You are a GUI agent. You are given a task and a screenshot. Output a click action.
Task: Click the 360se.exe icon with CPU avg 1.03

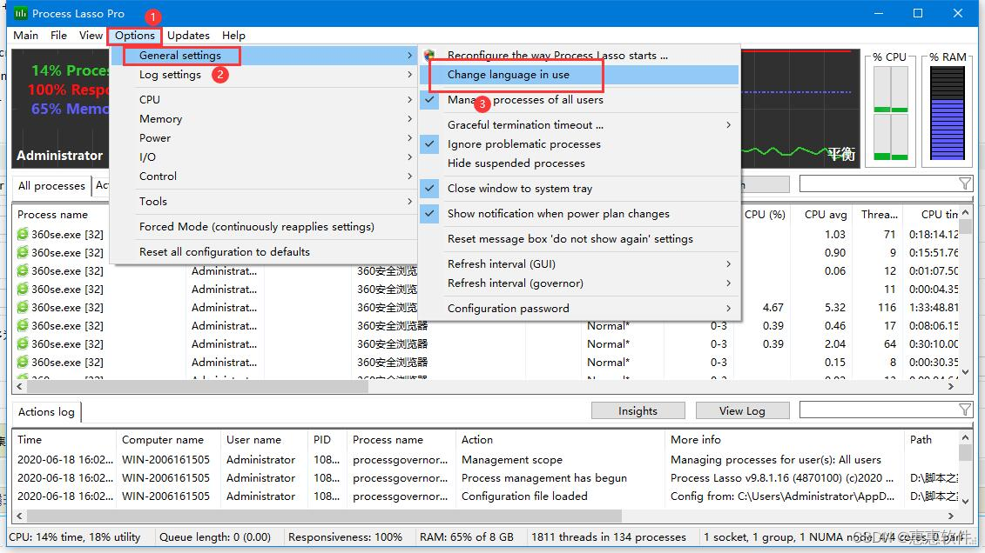[x=23, y=234]
